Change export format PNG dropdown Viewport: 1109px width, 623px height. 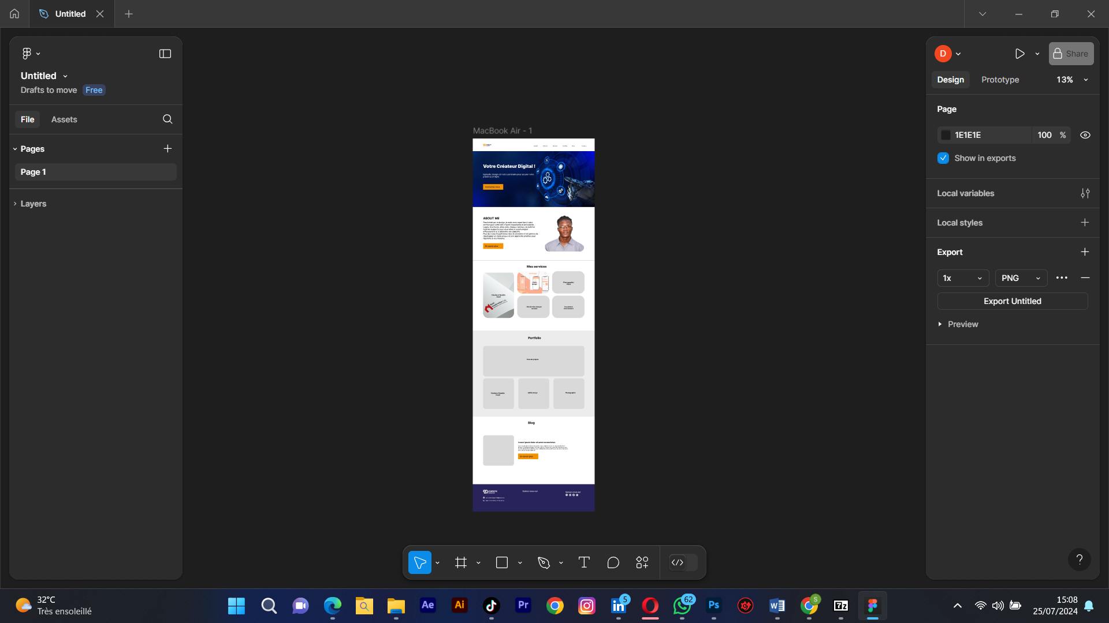click(x=1021, y=278)
